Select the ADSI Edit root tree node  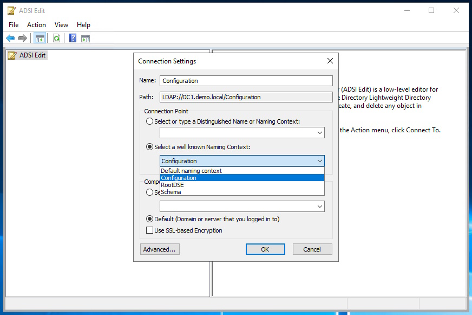(28, 55)
